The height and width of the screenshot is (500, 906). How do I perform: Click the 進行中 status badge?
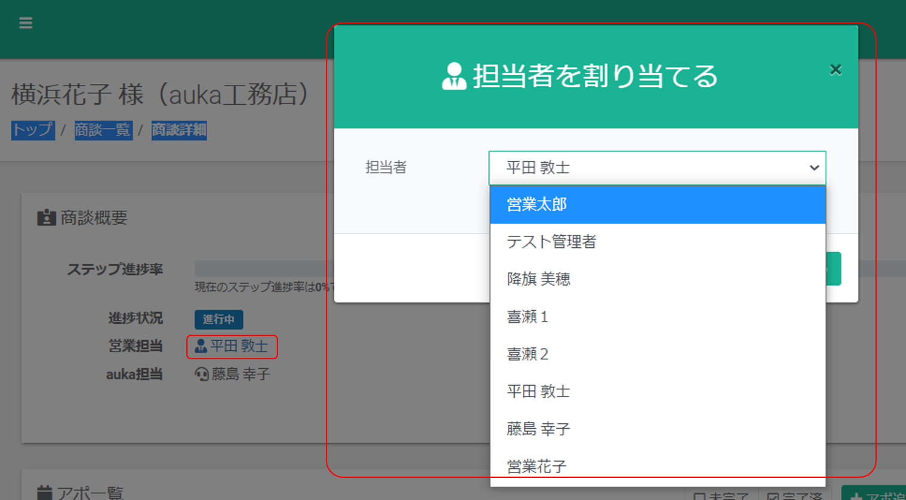[x=219, y=319]
